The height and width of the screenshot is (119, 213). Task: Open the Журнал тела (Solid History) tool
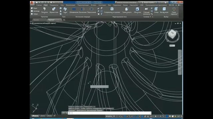(x=54, y=10)
